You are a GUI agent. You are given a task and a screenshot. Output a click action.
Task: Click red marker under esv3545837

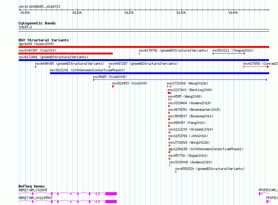(169, 119)
